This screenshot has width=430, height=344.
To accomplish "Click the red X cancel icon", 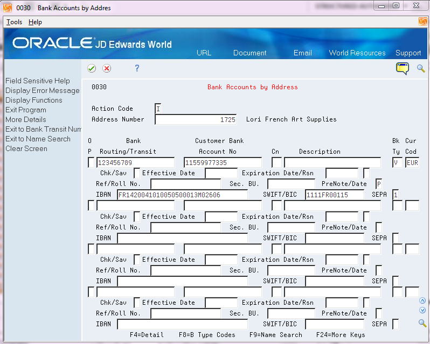I will (x=107, y=68).
